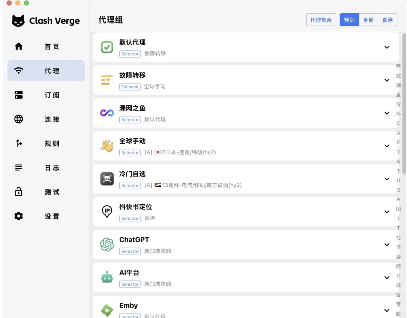Expand the AI平台 group chevron

tap(387, 278)
